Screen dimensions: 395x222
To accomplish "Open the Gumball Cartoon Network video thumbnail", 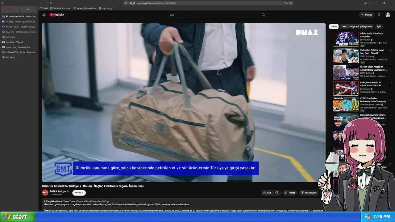I will (346, 104).
